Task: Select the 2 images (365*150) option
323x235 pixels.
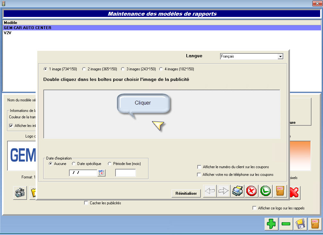Action: point(100,69)
